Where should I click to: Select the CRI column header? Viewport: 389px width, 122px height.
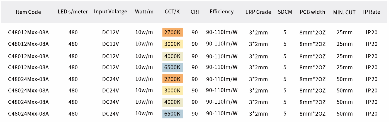(195, 12)
